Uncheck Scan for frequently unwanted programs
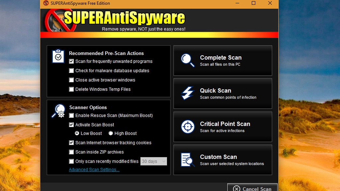The image size is (340, 191). 71,61
